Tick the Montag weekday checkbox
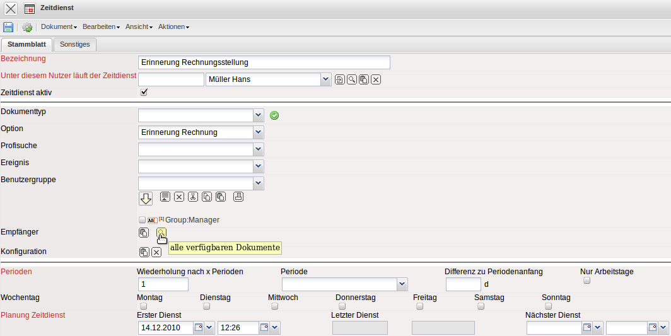Screen dimensions: 671x336 pyautogui.click(x=143, y=306)
